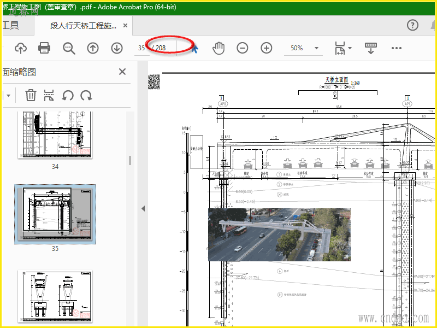Click the upload to cloud icon
This screenshot has width=437, height=328.
[21, 48]
